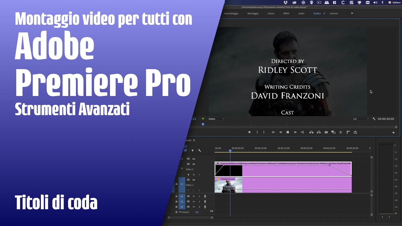Toggle A1 track targeting
Viewport: 402px width, 226px height.
point(182,196)
